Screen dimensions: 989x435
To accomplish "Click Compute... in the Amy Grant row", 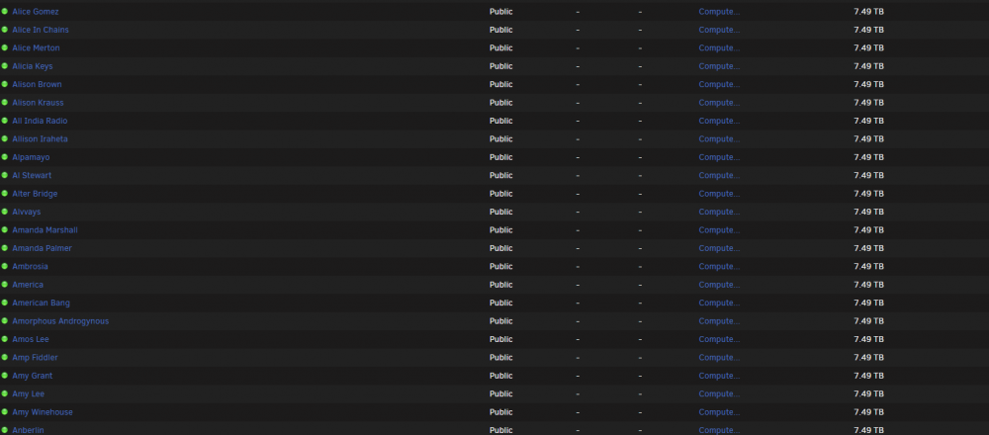I will tap(719, 376).
